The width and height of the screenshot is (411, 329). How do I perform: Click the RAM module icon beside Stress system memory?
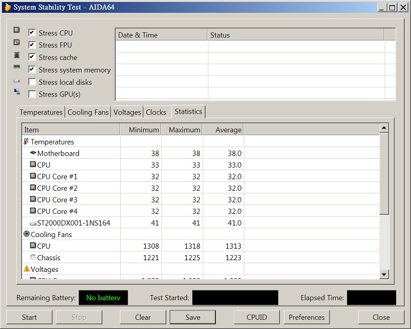pos(17,67)
